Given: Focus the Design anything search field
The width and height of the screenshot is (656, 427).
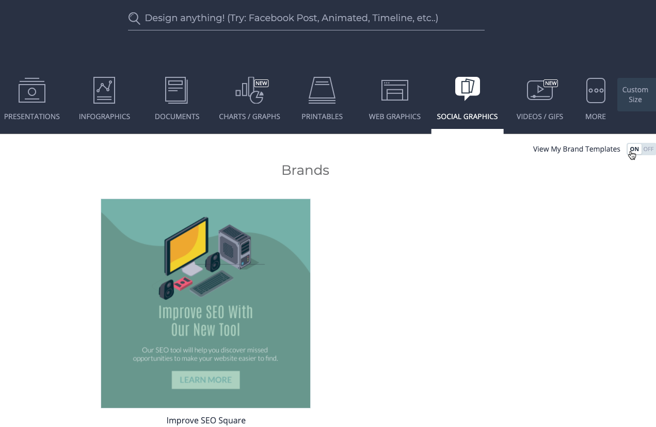Looking at the screenshot, I should click(x=306, y=19).
